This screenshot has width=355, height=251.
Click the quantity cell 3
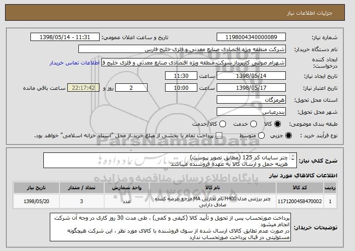(82, 201)
